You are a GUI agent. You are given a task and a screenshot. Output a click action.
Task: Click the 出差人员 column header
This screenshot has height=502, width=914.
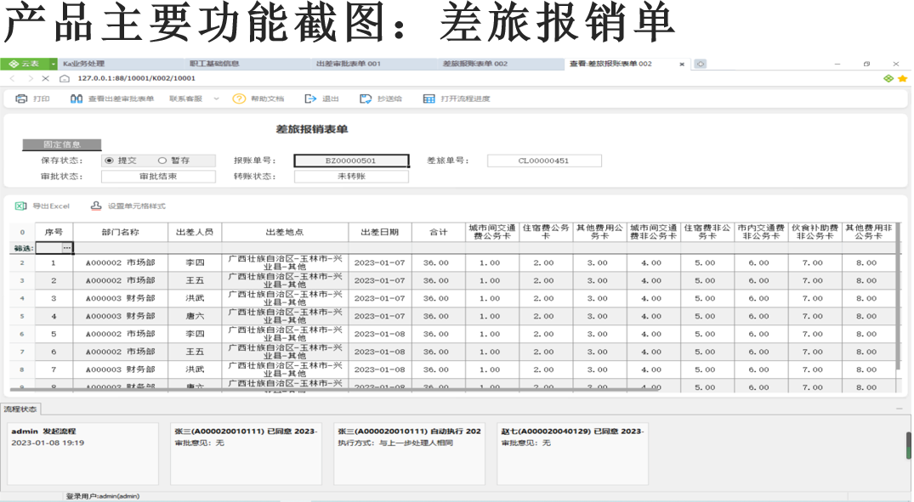[x=195, y=233]
